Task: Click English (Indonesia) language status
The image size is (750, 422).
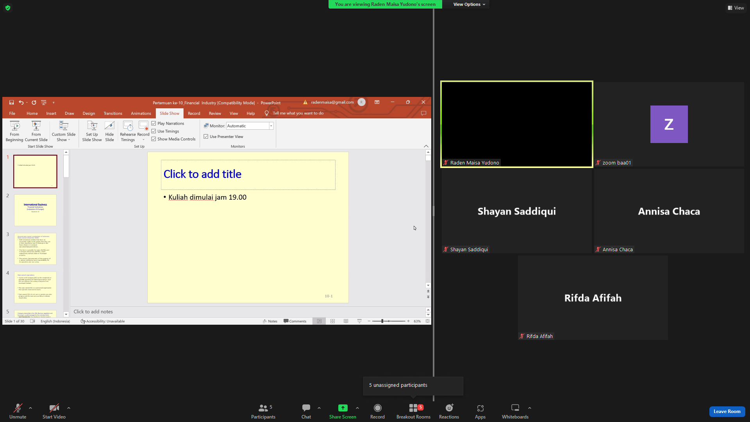Action: 55,321
